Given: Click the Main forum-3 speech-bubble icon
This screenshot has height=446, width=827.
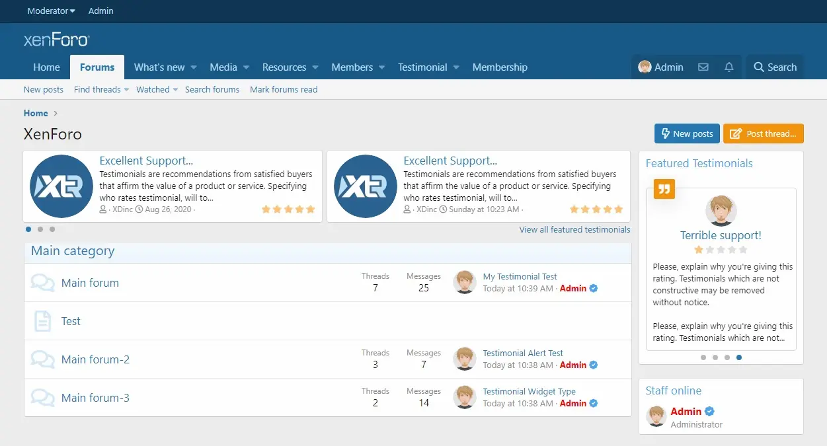Looking at the screenshot, I should click(43, 398).
